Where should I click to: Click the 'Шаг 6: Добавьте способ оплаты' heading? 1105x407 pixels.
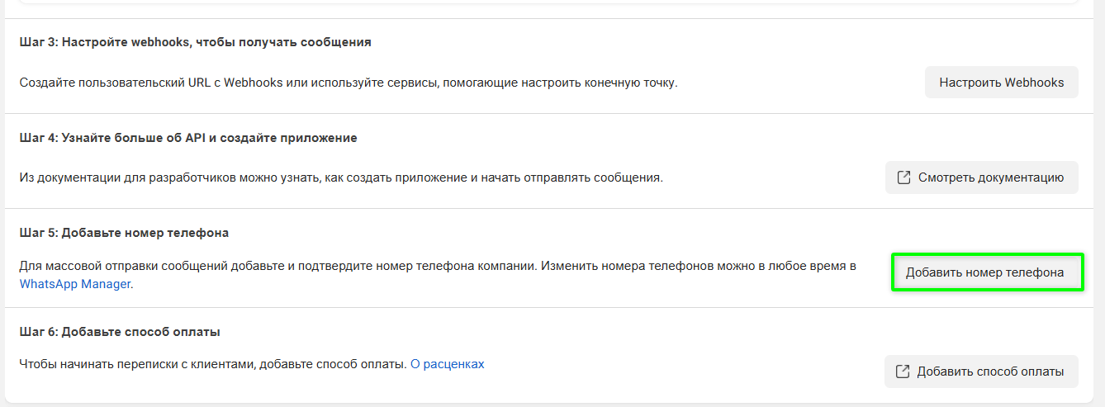120,332
